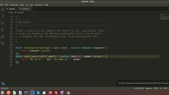Click line number 17 in gutter

[11, 48]
